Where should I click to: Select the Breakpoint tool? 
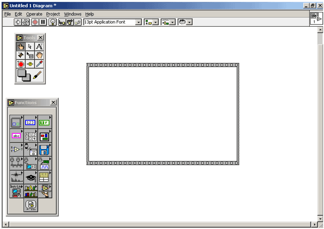pos(21,64)
